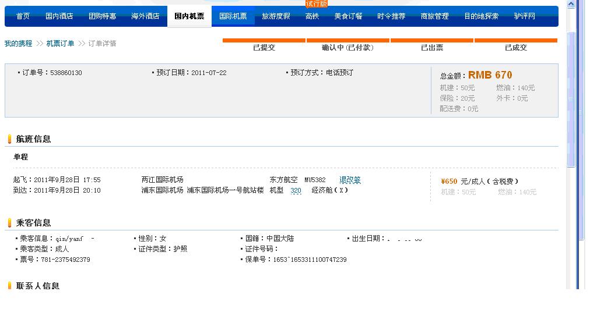The height and width of the screenshot is (309, 597).
Task: Open the 退改签 refund policy link
Action: click(x=350, y=180)
